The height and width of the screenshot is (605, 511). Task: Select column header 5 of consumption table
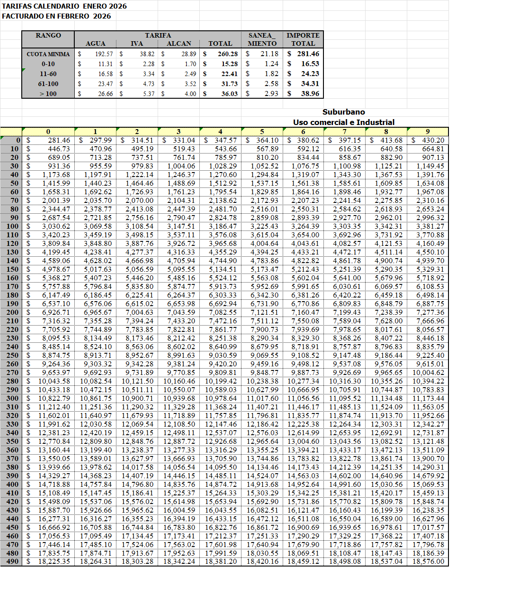[262, 132]
